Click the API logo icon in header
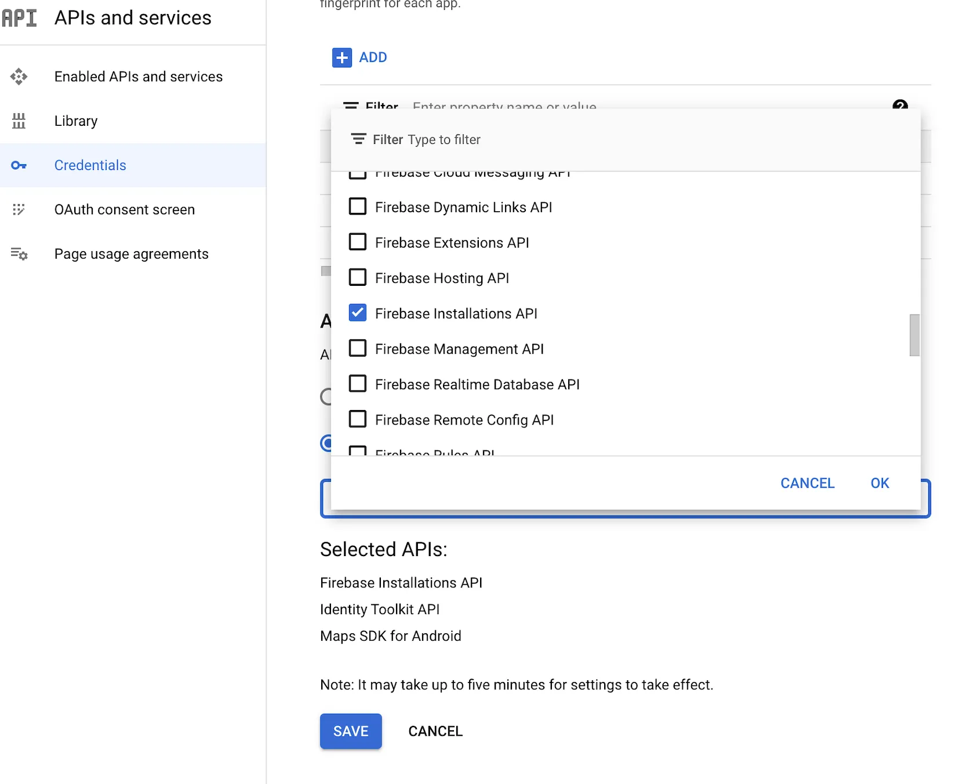974x784 pixels. (19, 18)
